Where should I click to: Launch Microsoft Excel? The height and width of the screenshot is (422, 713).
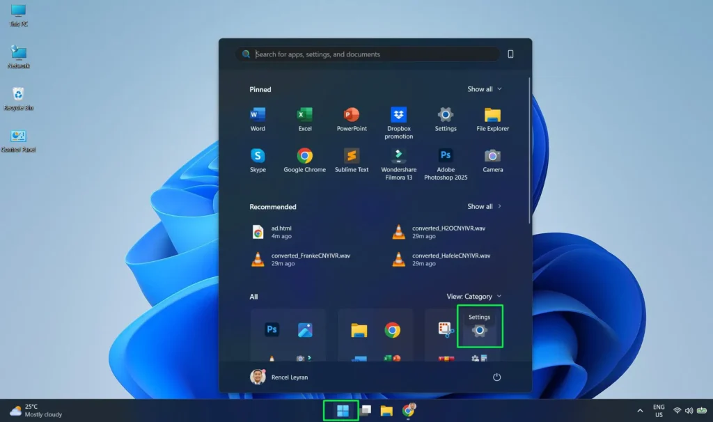click(304, 116)
